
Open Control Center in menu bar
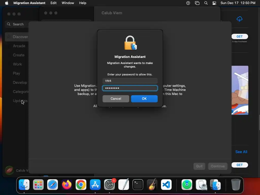pyautogui.click(x=214, y=3)
